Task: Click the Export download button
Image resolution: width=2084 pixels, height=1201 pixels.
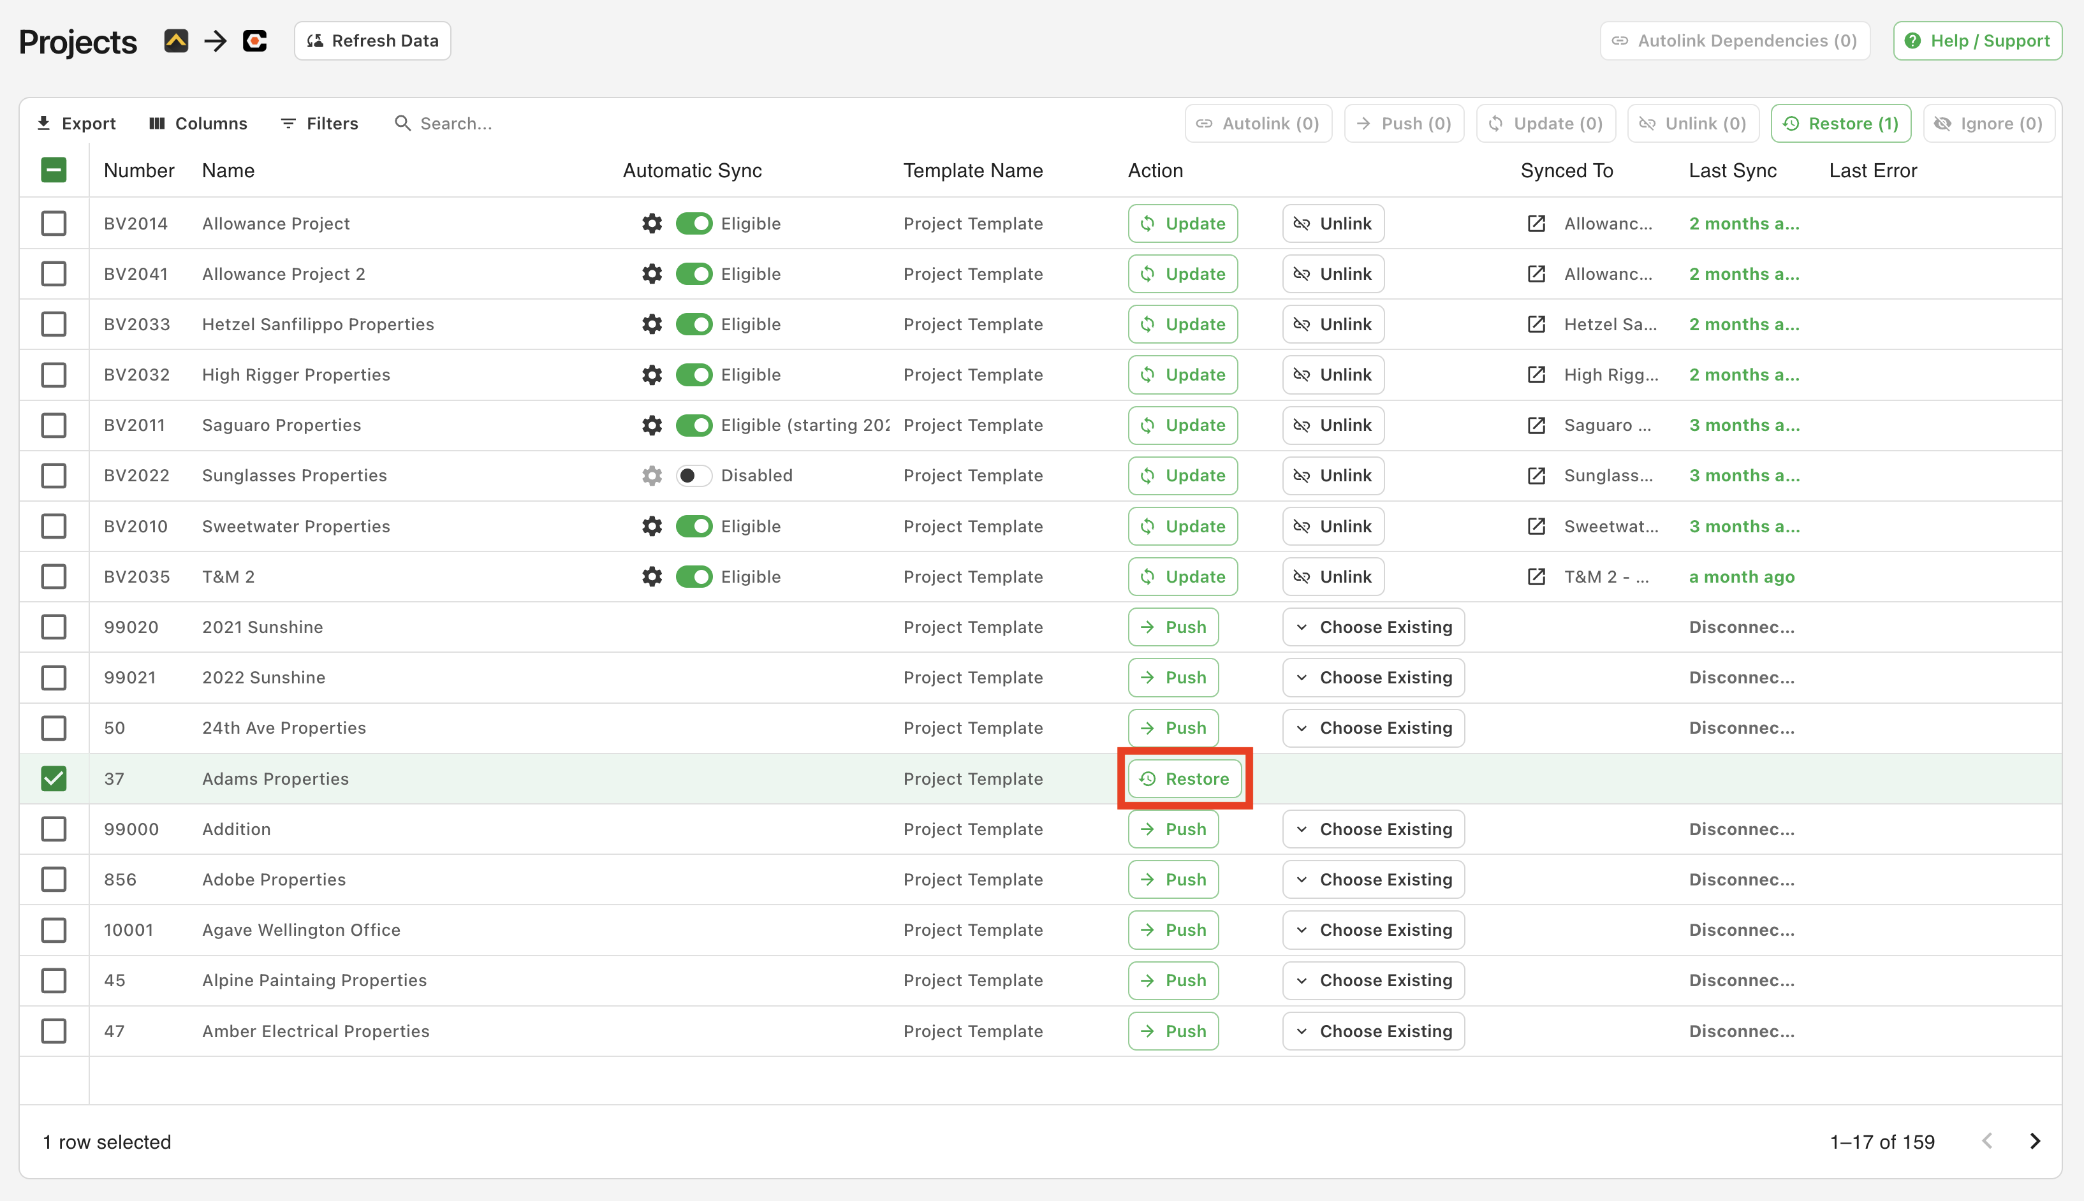Action: tap(76, 124)
